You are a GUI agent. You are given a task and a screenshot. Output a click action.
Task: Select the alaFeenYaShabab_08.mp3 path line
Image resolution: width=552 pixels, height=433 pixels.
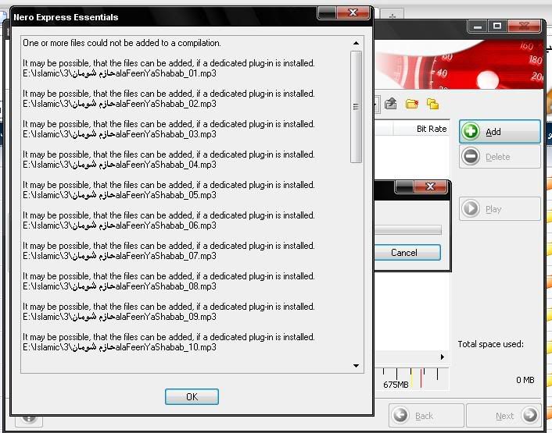(120, 286)
